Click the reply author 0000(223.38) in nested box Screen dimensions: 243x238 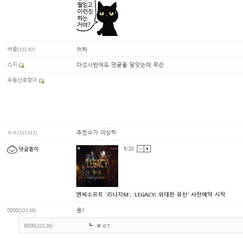pos(39,226)
